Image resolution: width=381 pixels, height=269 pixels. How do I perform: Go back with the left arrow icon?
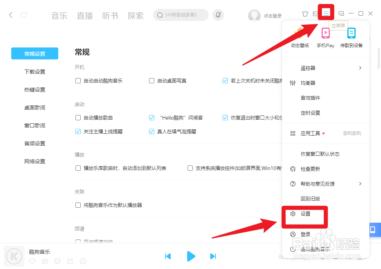coord(11,15)
